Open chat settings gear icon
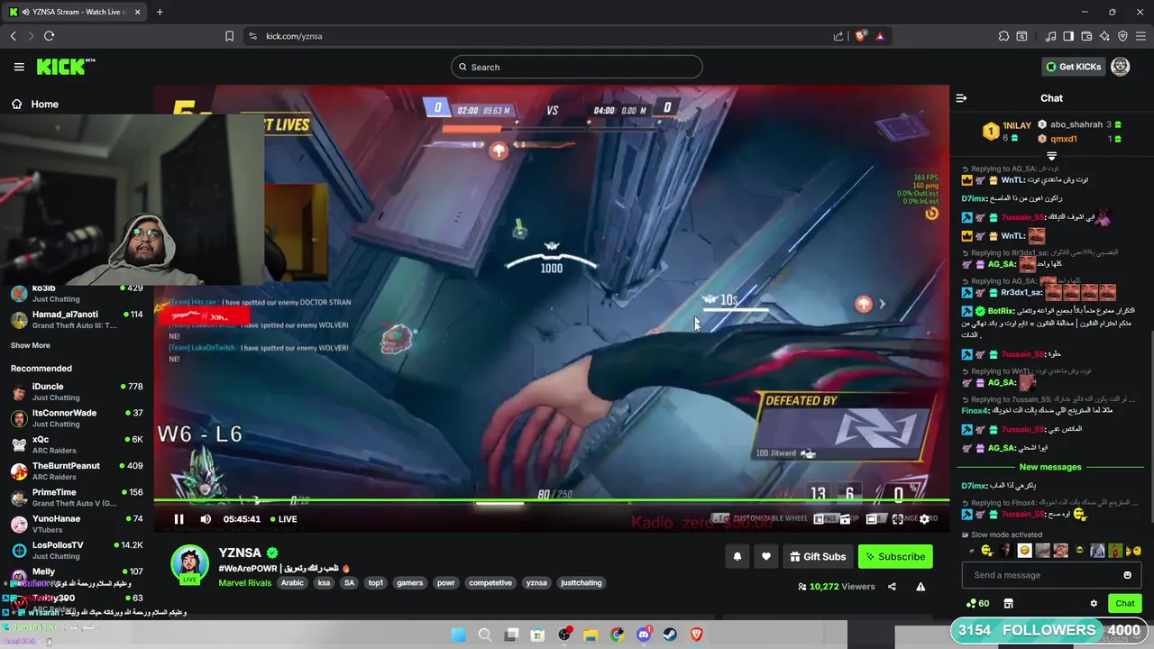 pos(1094,603)
